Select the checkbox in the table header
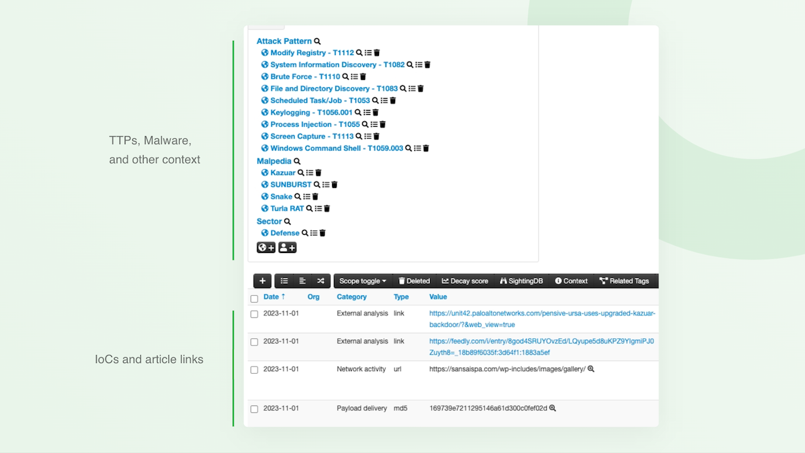The width and height of the screenshot is (805, 453). coord(254,299)
